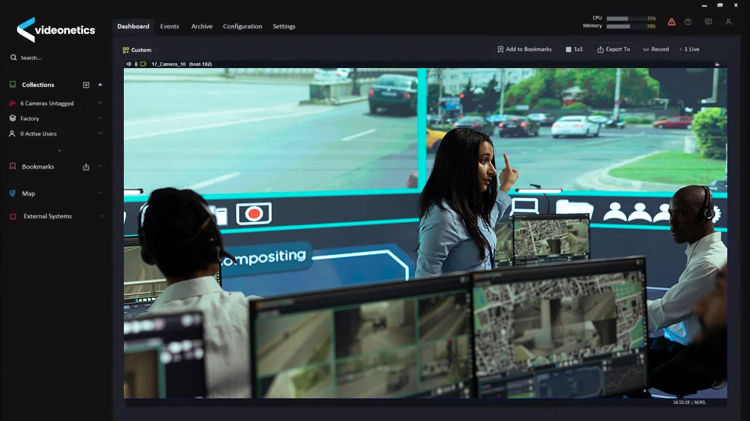Open the Configuration tab

(x=242, y=26)
